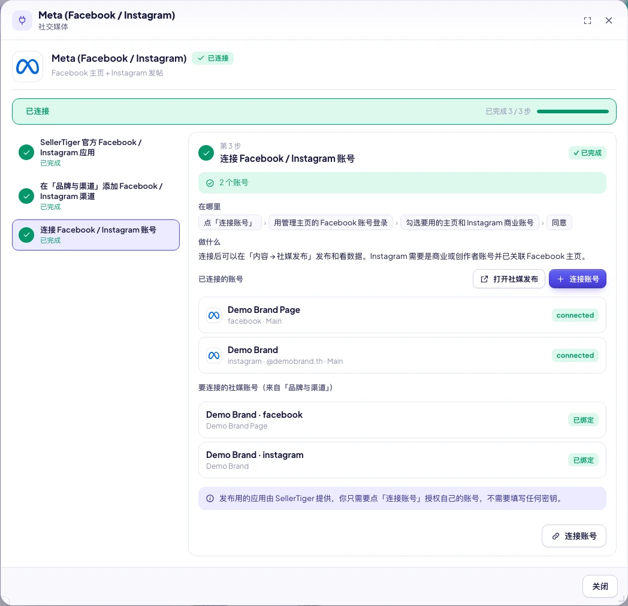Click the 第 3 步 label
628x606 pixels.
pos(230,146)
